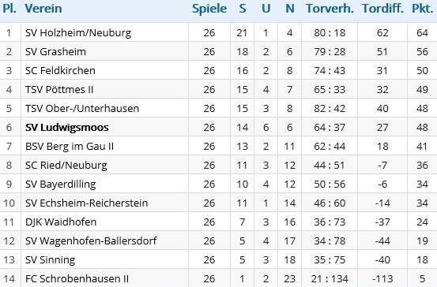Select the Tordiff. column header
Screen dimensions: 437x287
tap(382, 9)
